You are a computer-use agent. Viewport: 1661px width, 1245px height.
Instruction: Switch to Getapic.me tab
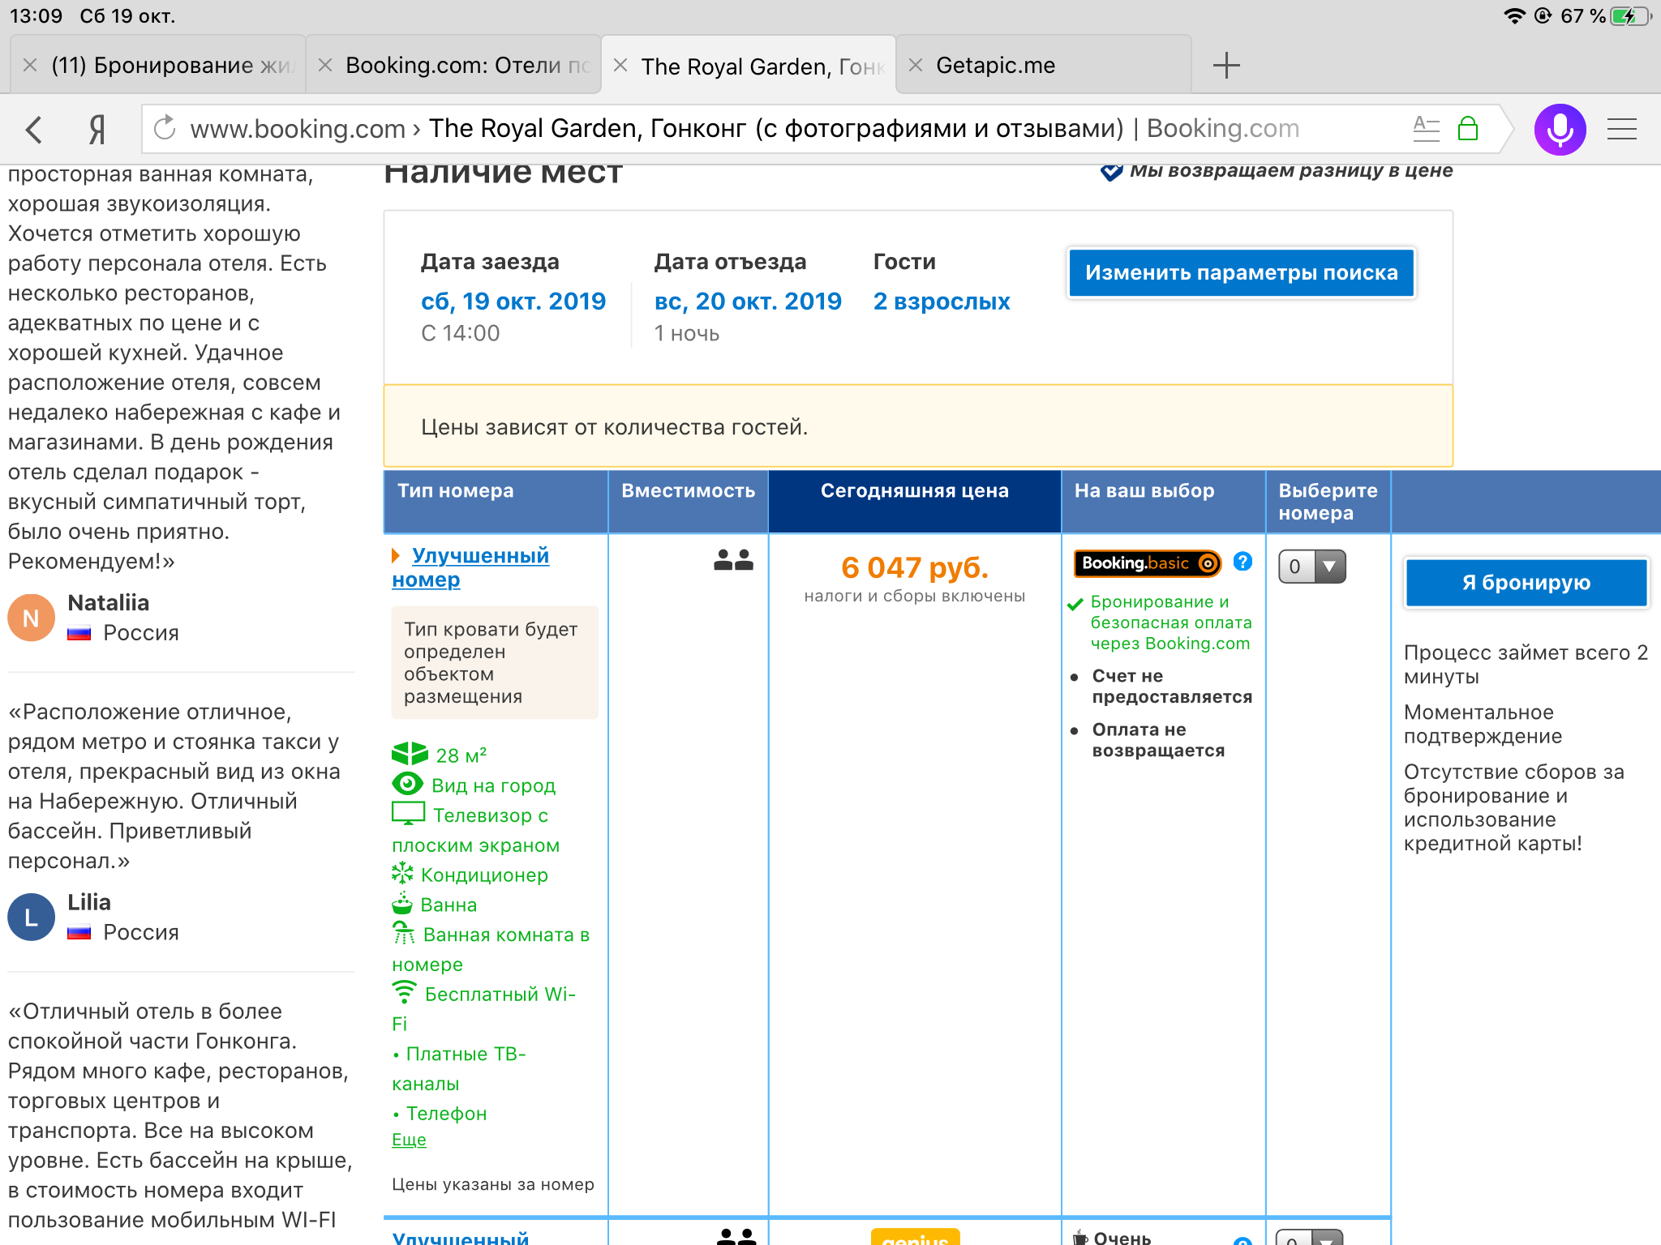[1044, 65]
